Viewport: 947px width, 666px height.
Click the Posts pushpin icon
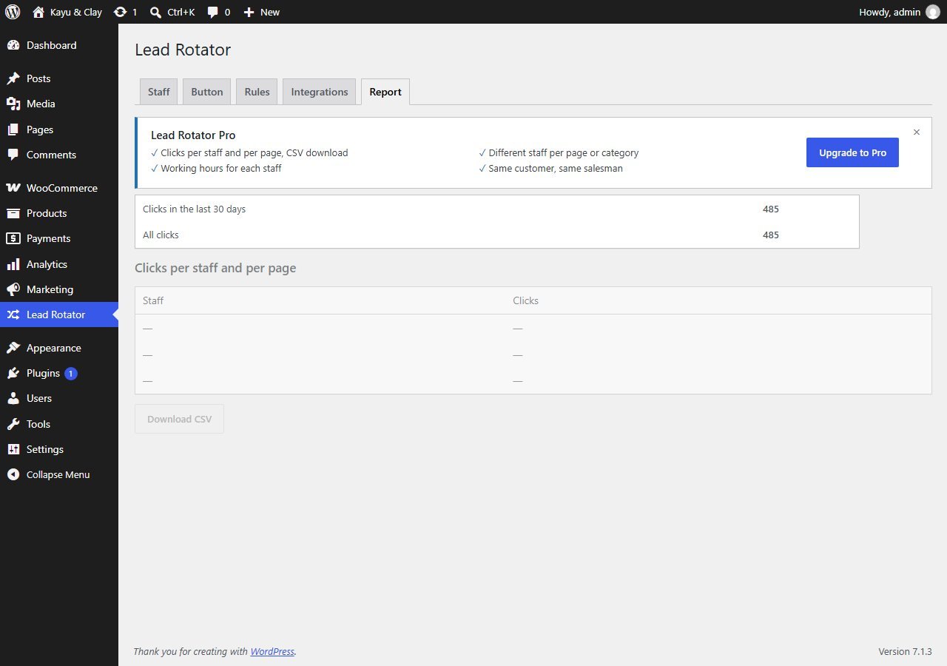pyautogui.click(x=13, y=78)
